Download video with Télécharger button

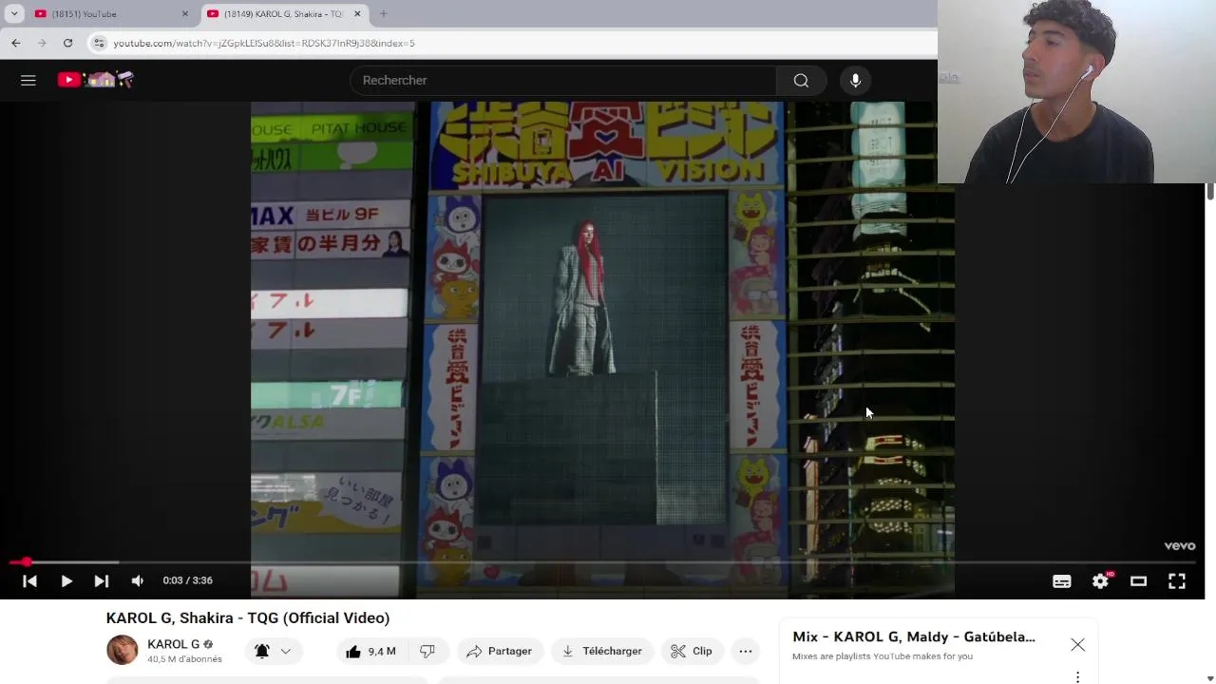602,651
